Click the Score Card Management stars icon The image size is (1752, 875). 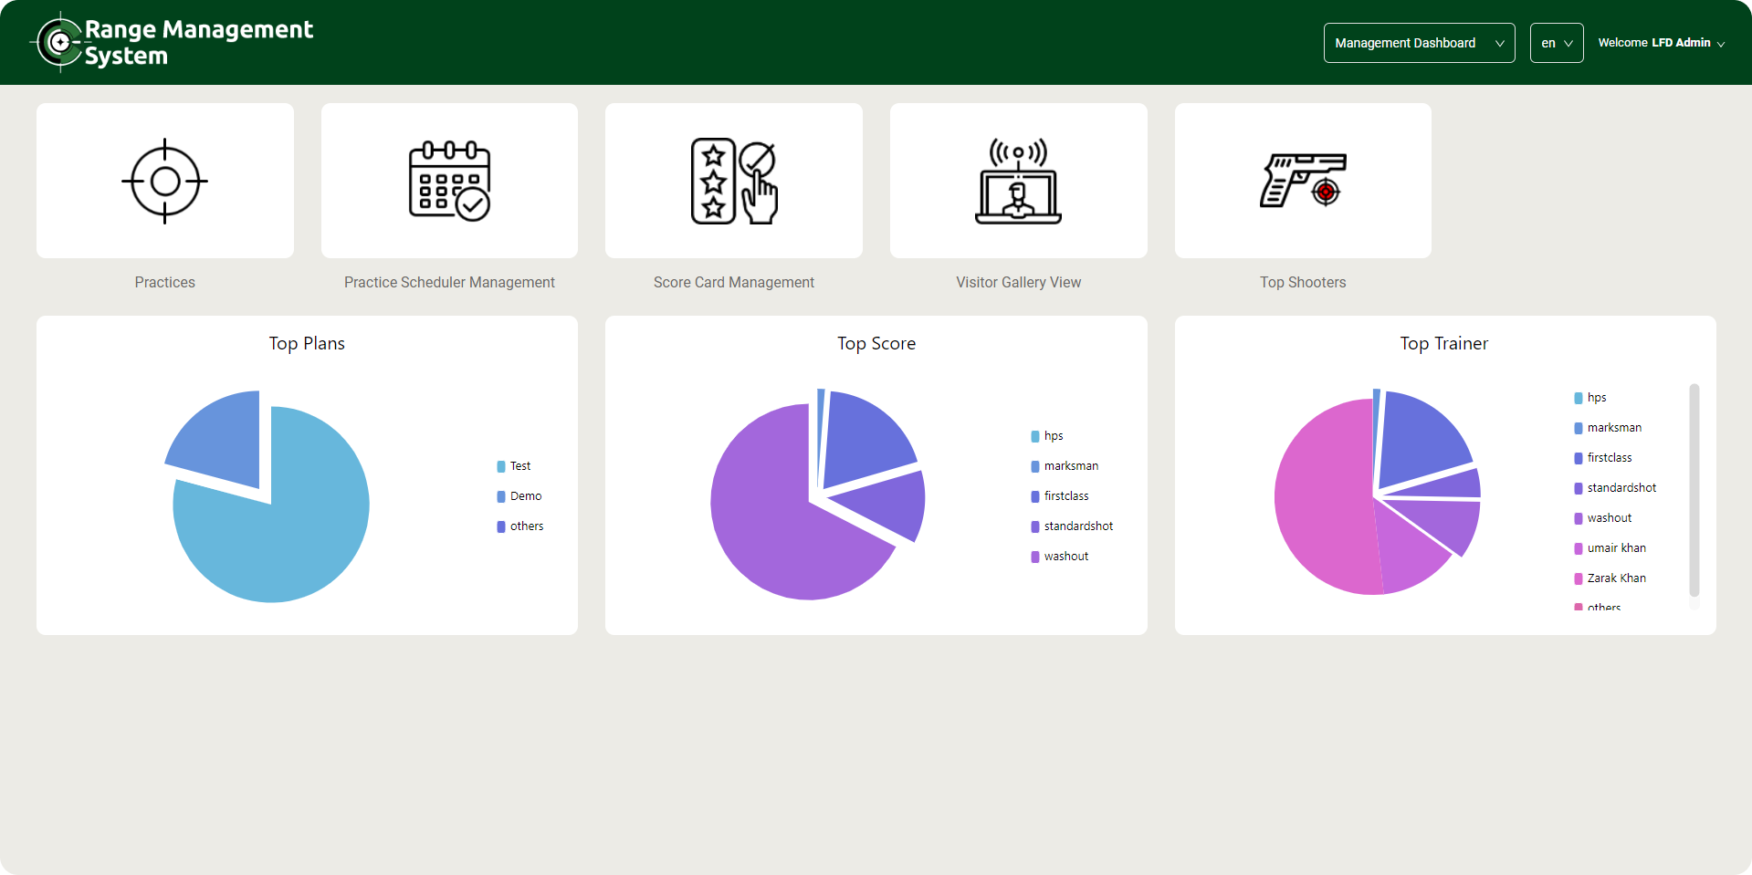(x=733, y=181)
